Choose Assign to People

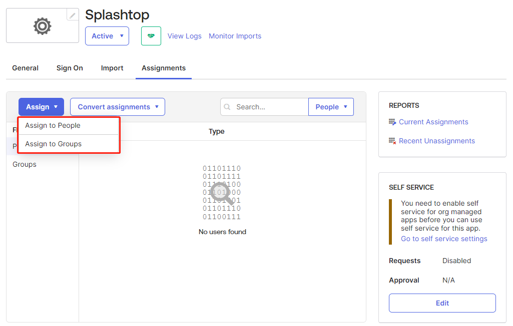pyautogui.click(x=68, y=126)
